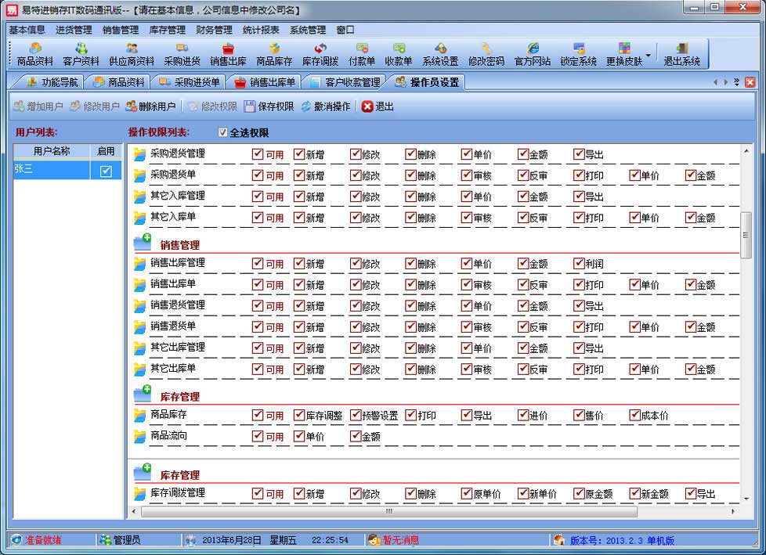766x555 pixels.
Task: Open 官方网站 toolbar icon
Action: [533, 54]
